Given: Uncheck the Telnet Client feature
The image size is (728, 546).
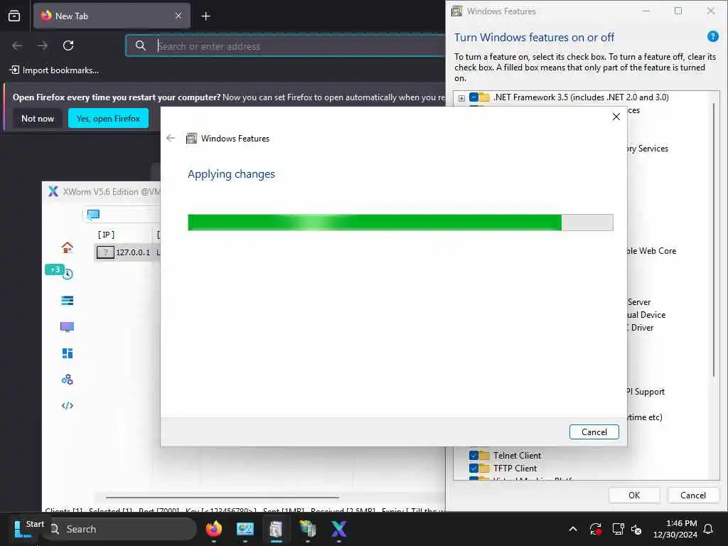Looking at the screenshot, I should pyautogui.click(x=473, y=455).
